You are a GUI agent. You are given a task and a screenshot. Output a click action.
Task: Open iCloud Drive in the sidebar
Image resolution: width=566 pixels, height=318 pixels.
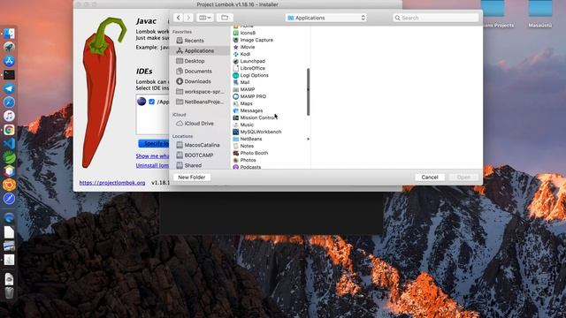[x=199, y=124]
